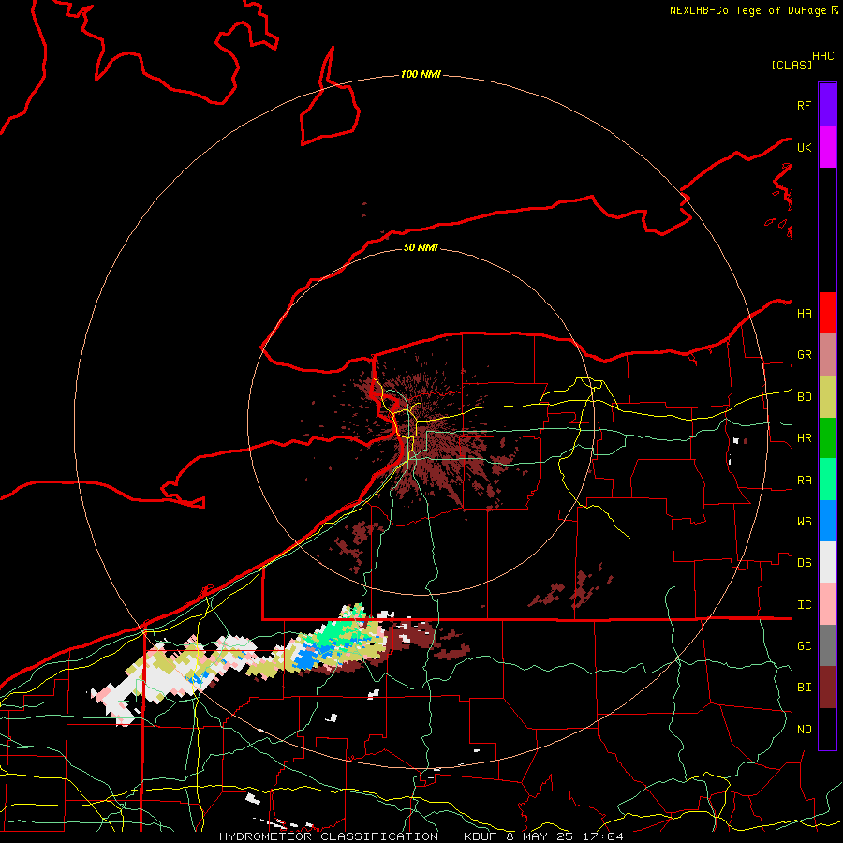
Task: Click the RF purple legend swatch
Action: coord(827,105)
